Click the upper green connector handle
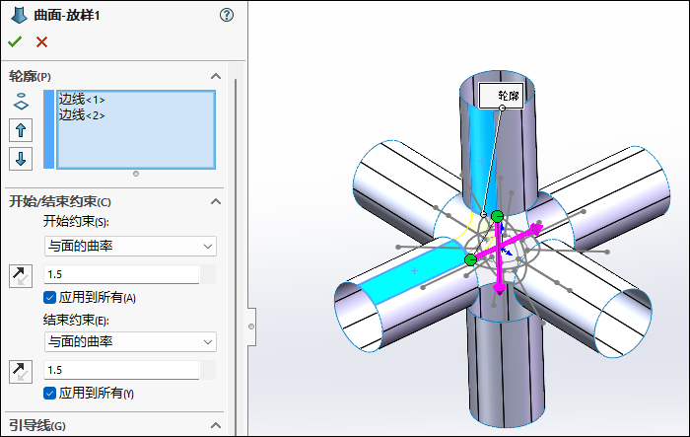The height and width of the screenshot is (437, 690). tap(497, 216)
